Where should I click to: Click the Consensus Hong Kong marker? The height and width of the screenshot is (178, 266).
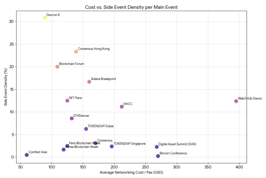[x=76, y=51]
